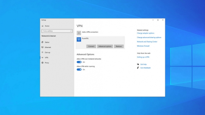Viewport: 205px width, 115px height.
Task: Click the Remove button
Action: pos(119,46)
